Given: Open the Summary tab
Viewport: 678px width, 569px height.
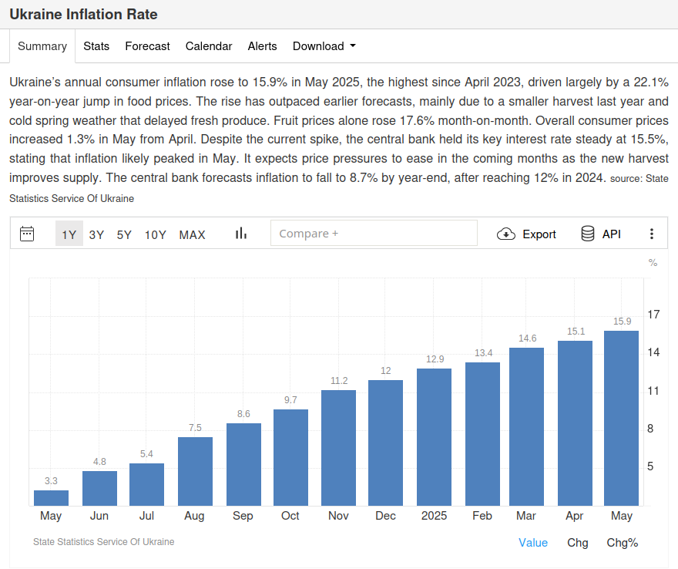Looking at the screenshot, I should pos(42,46).
